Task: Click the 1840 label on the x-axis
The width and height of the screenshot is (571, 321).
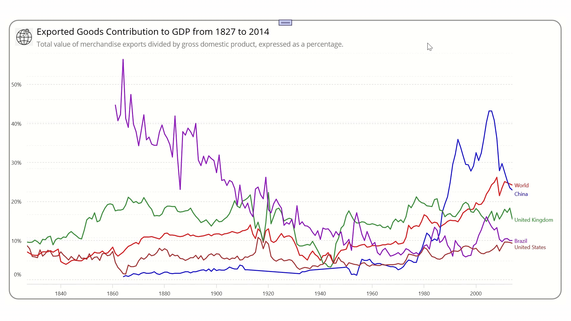Action: (x=61, y=294)
